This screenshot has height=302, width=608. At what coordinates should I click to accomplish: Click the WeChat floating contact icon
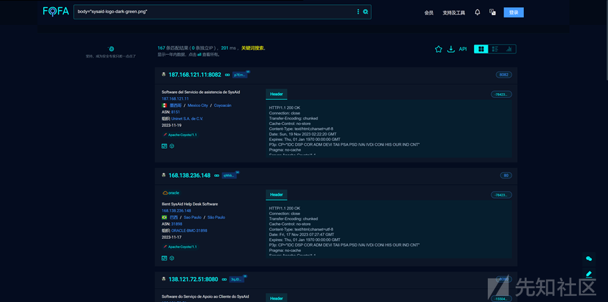click(x=589, y=258)
